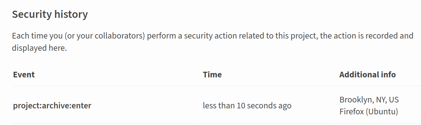Screen dimensions: 421x125
Task: Click the word 'info' in Additional info header
Action: click(x=388, y=75)
